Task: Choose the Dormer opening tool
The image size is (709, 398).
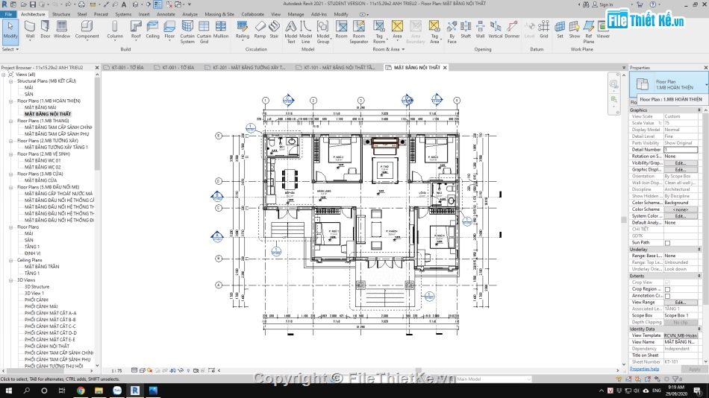Action: click(x=512, y=30)
